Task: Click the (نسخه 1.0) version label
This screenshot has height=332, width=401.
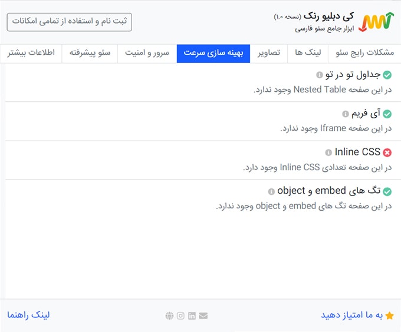Action: coord(287,17)
